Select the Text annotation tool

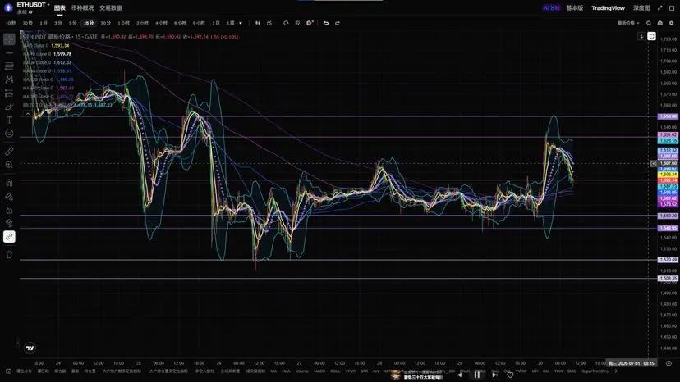(9, 120)
